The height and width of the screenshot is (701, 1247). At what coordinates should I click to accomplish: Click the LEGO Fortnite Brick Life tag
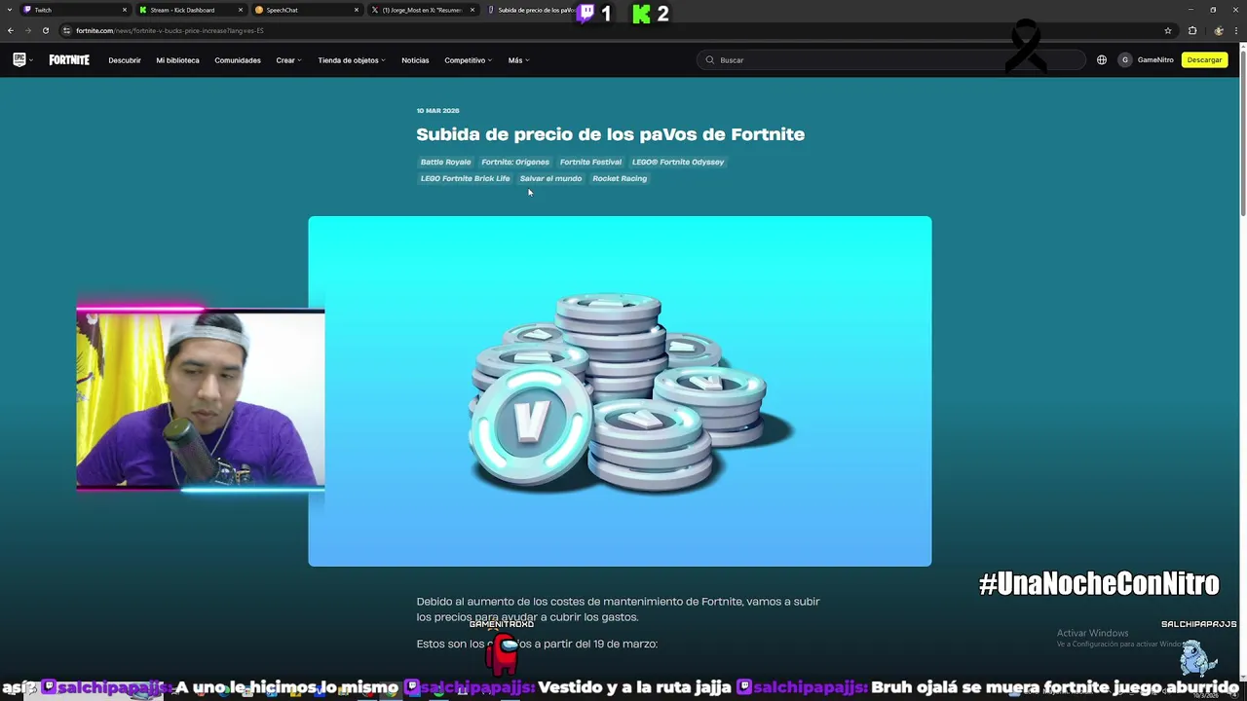[465, 178]
